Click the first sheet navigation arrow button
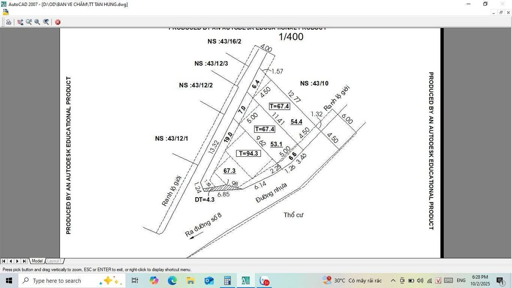 tap(3, 261)
